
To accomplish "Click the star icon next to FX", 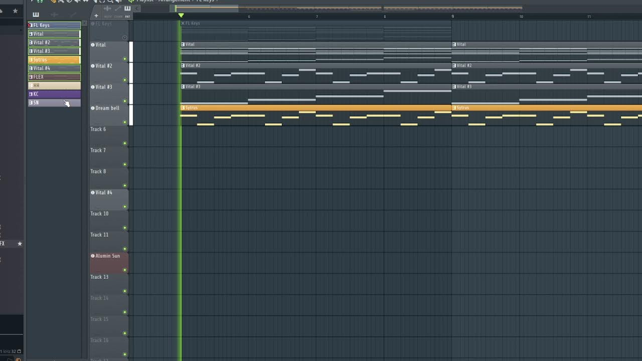I will 20,244.
